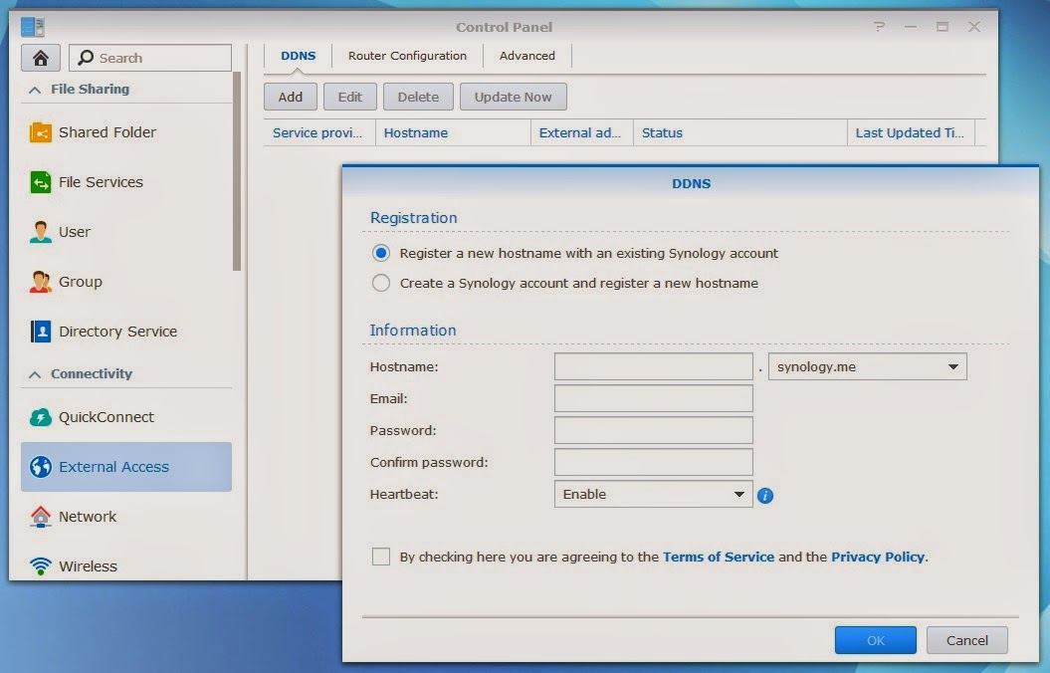Viewport: 1050px width, 673px height.
Task: Click the Wireless signal icon
Action: (x=41, y=565)
